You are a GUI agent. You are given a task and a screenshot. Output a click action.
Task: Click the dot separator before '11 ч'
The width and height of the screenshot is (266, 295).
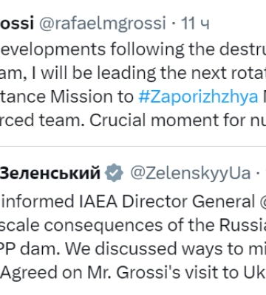pos(174,24)
